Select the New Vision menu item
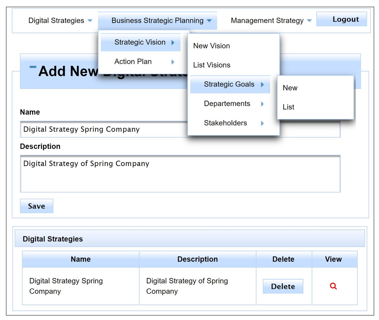 (211, 46)
